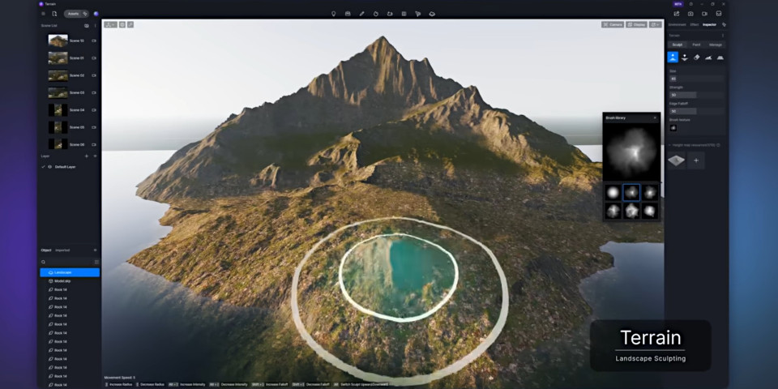Select the eraser sculpt tool
The width and height of the screenshot is (778, 389).
(x=696, y=58)
